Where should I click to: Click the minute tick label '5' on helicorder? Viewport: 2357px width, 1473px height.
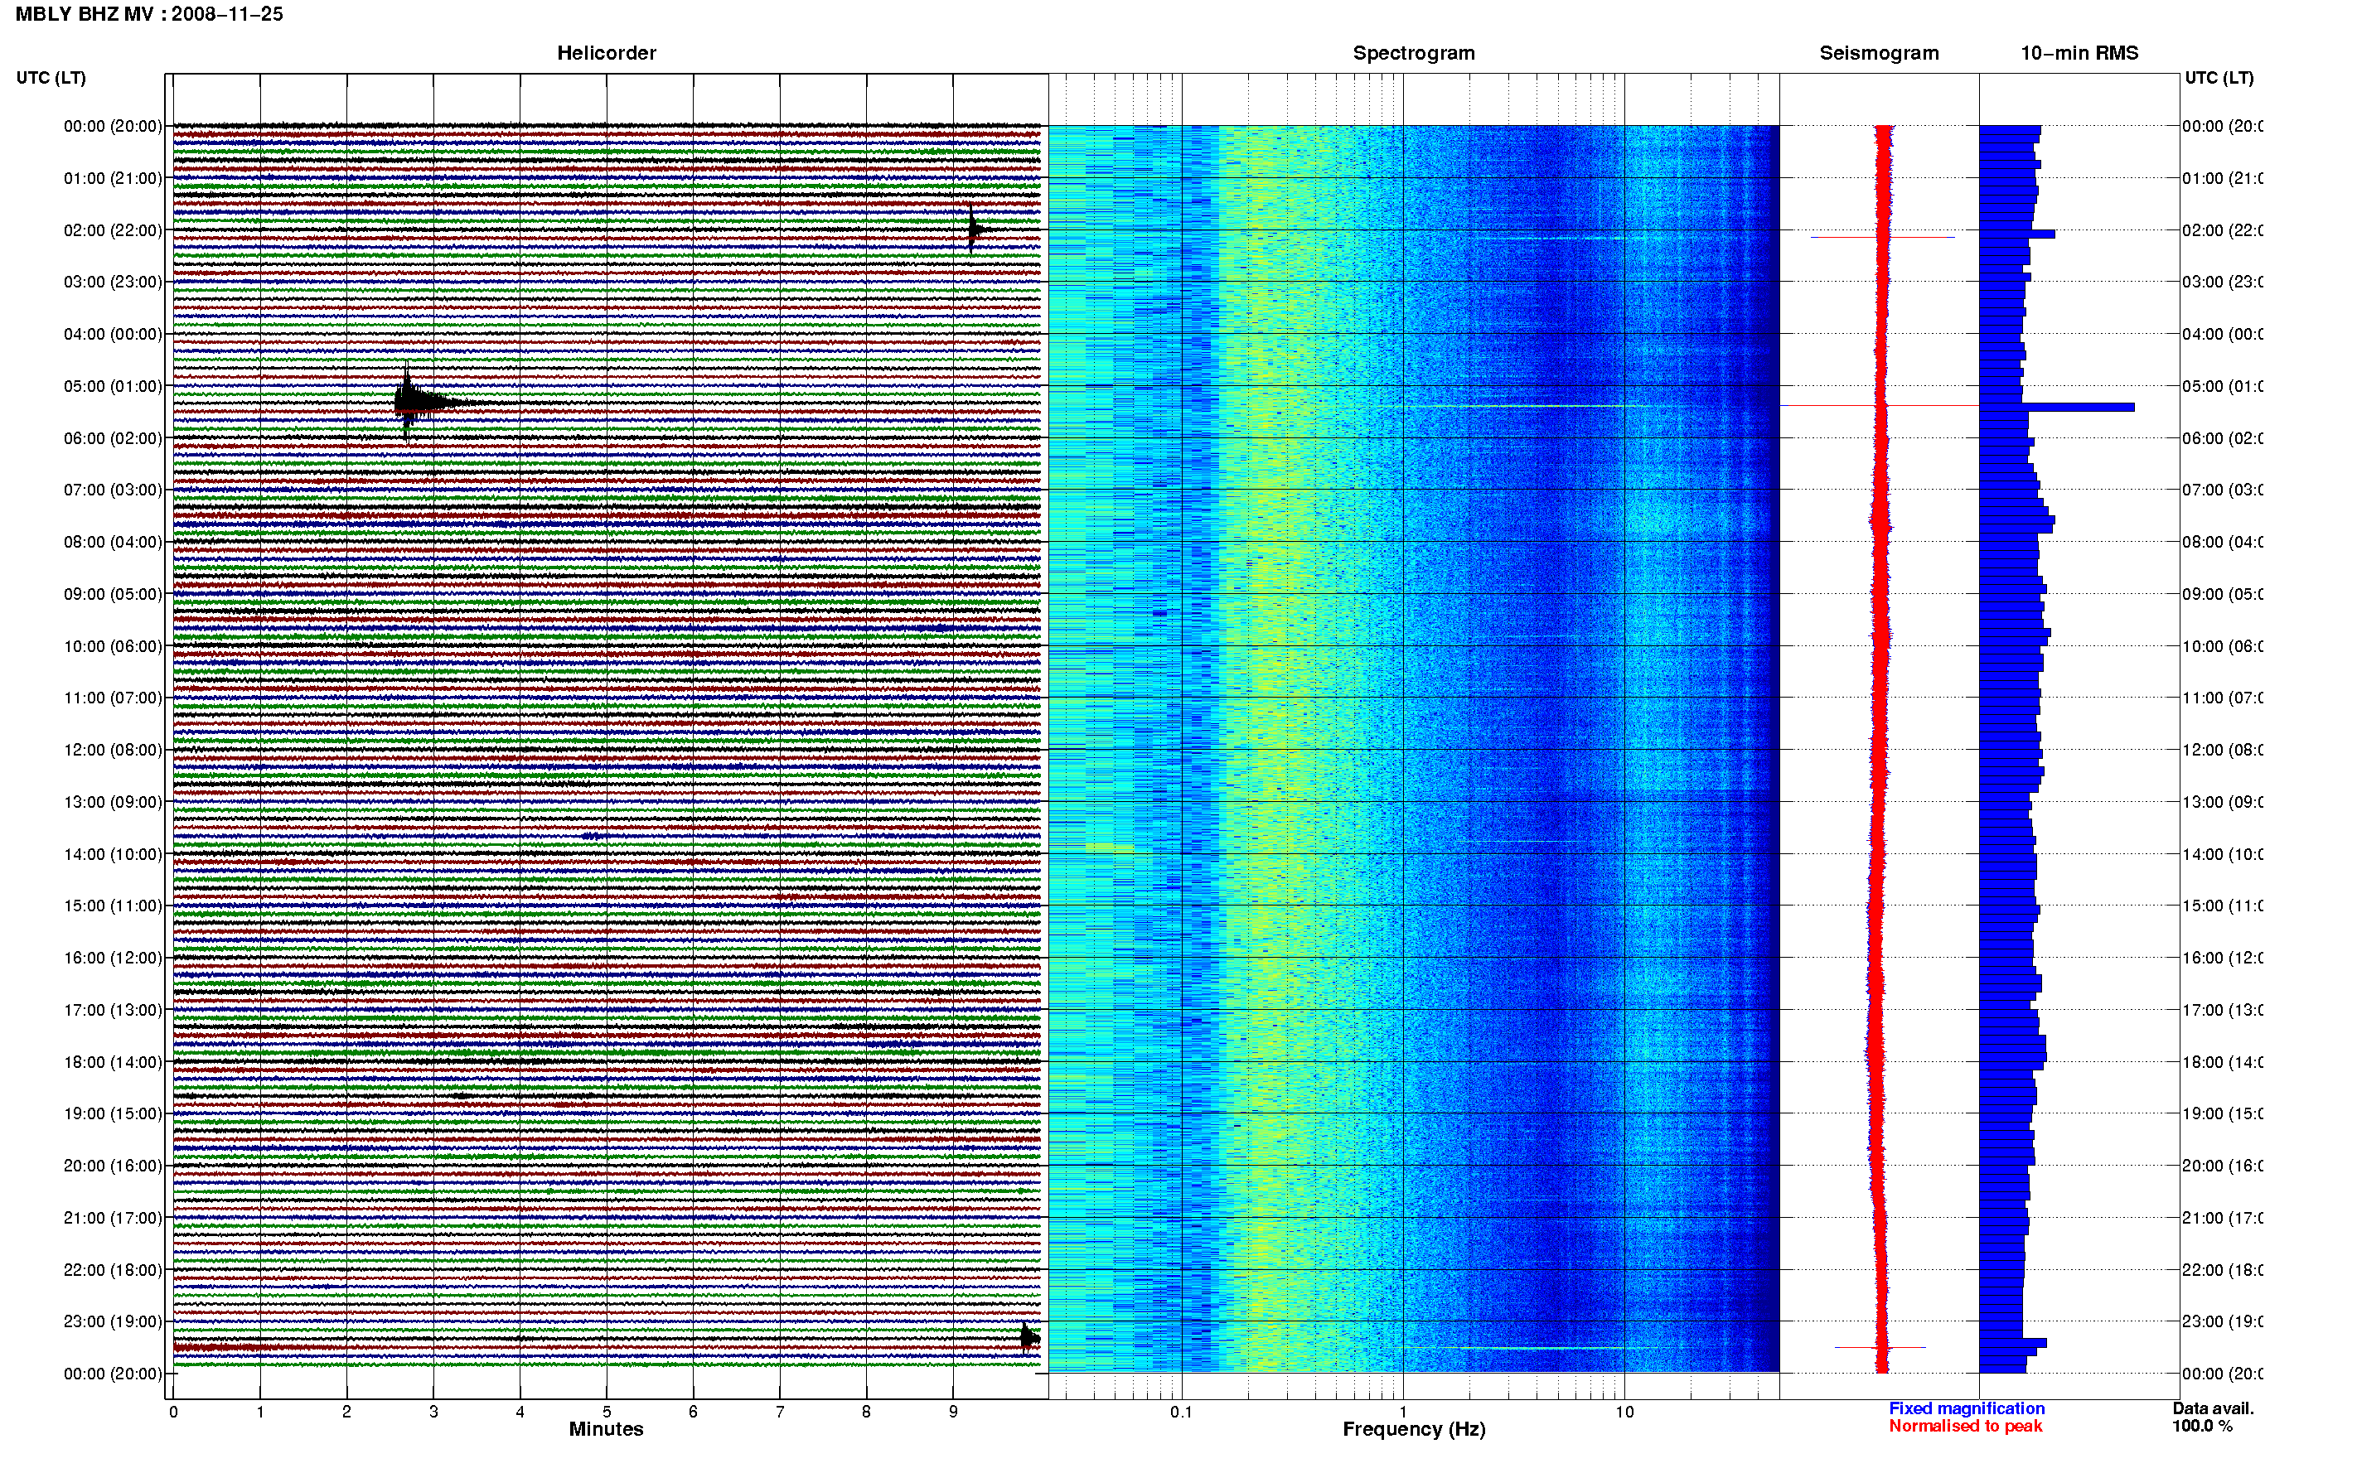(606, 1412)
